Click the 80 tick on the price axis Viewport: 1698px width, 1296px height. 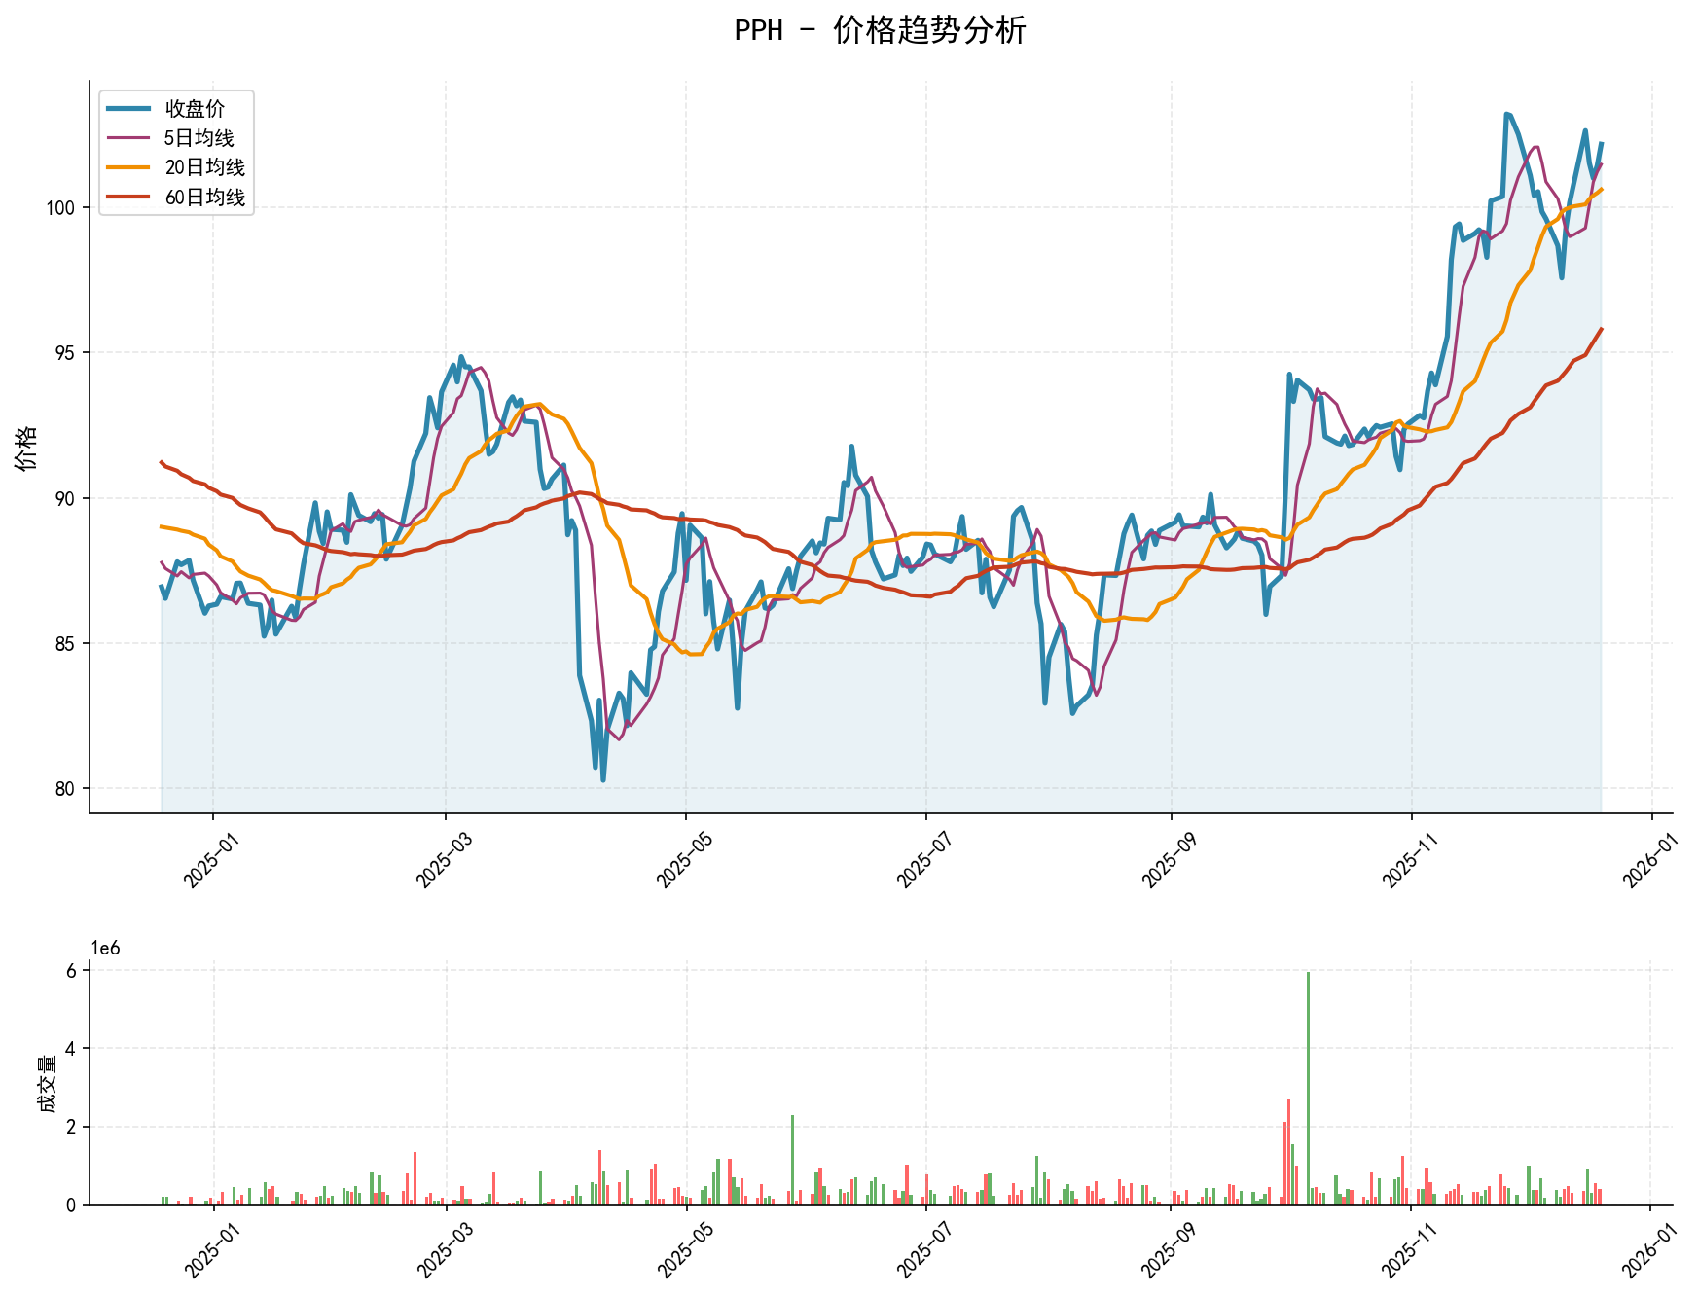click(66, 788)
